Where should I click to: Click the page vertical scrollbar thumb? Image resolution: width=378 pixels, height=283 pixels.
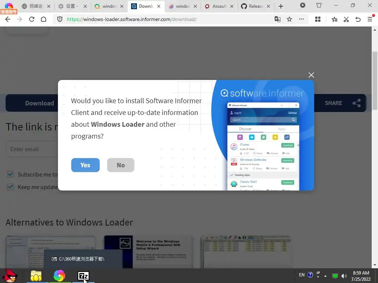(375, 81)
